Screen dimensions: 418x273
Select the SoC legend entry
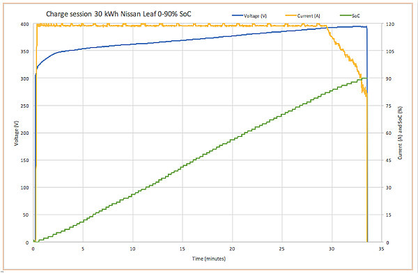click(x=355, y=16)
